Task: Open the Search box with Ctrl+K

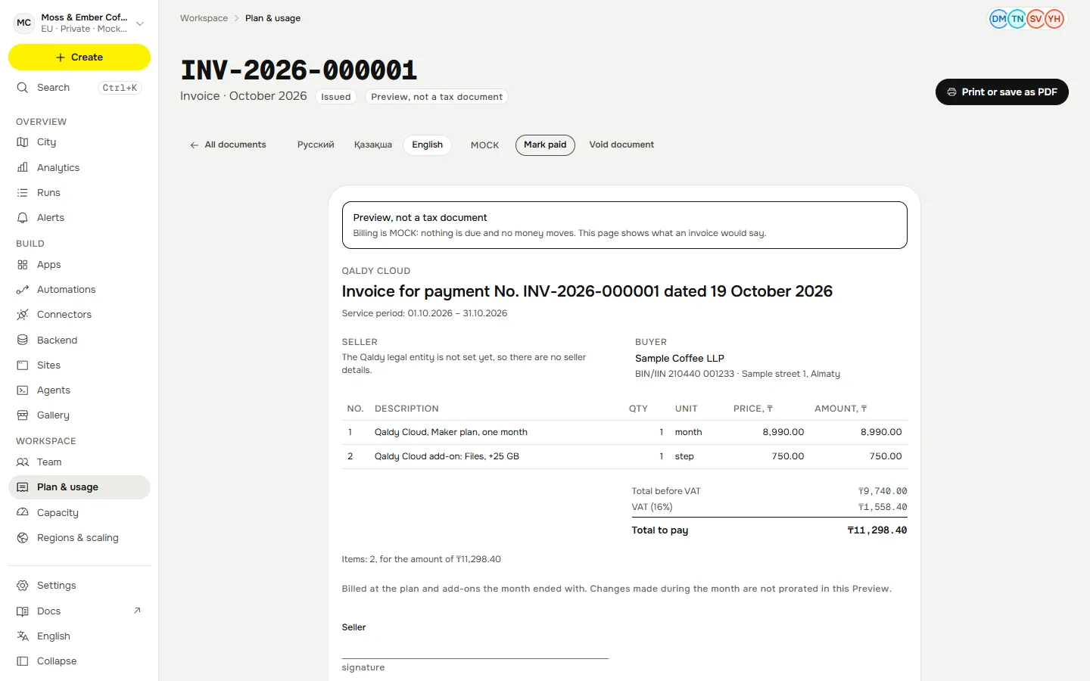Action: coord(79,88)
